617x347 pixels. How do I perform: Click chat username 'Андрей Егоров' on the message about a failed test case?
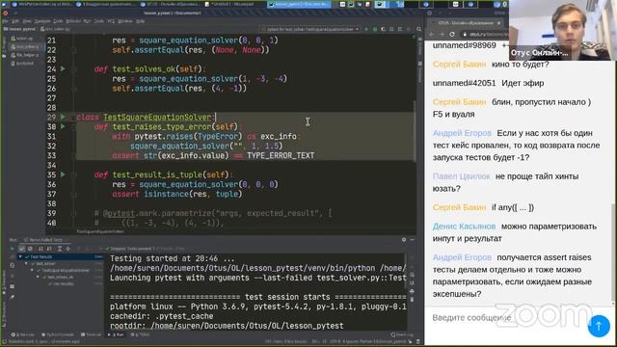point(462,133)
